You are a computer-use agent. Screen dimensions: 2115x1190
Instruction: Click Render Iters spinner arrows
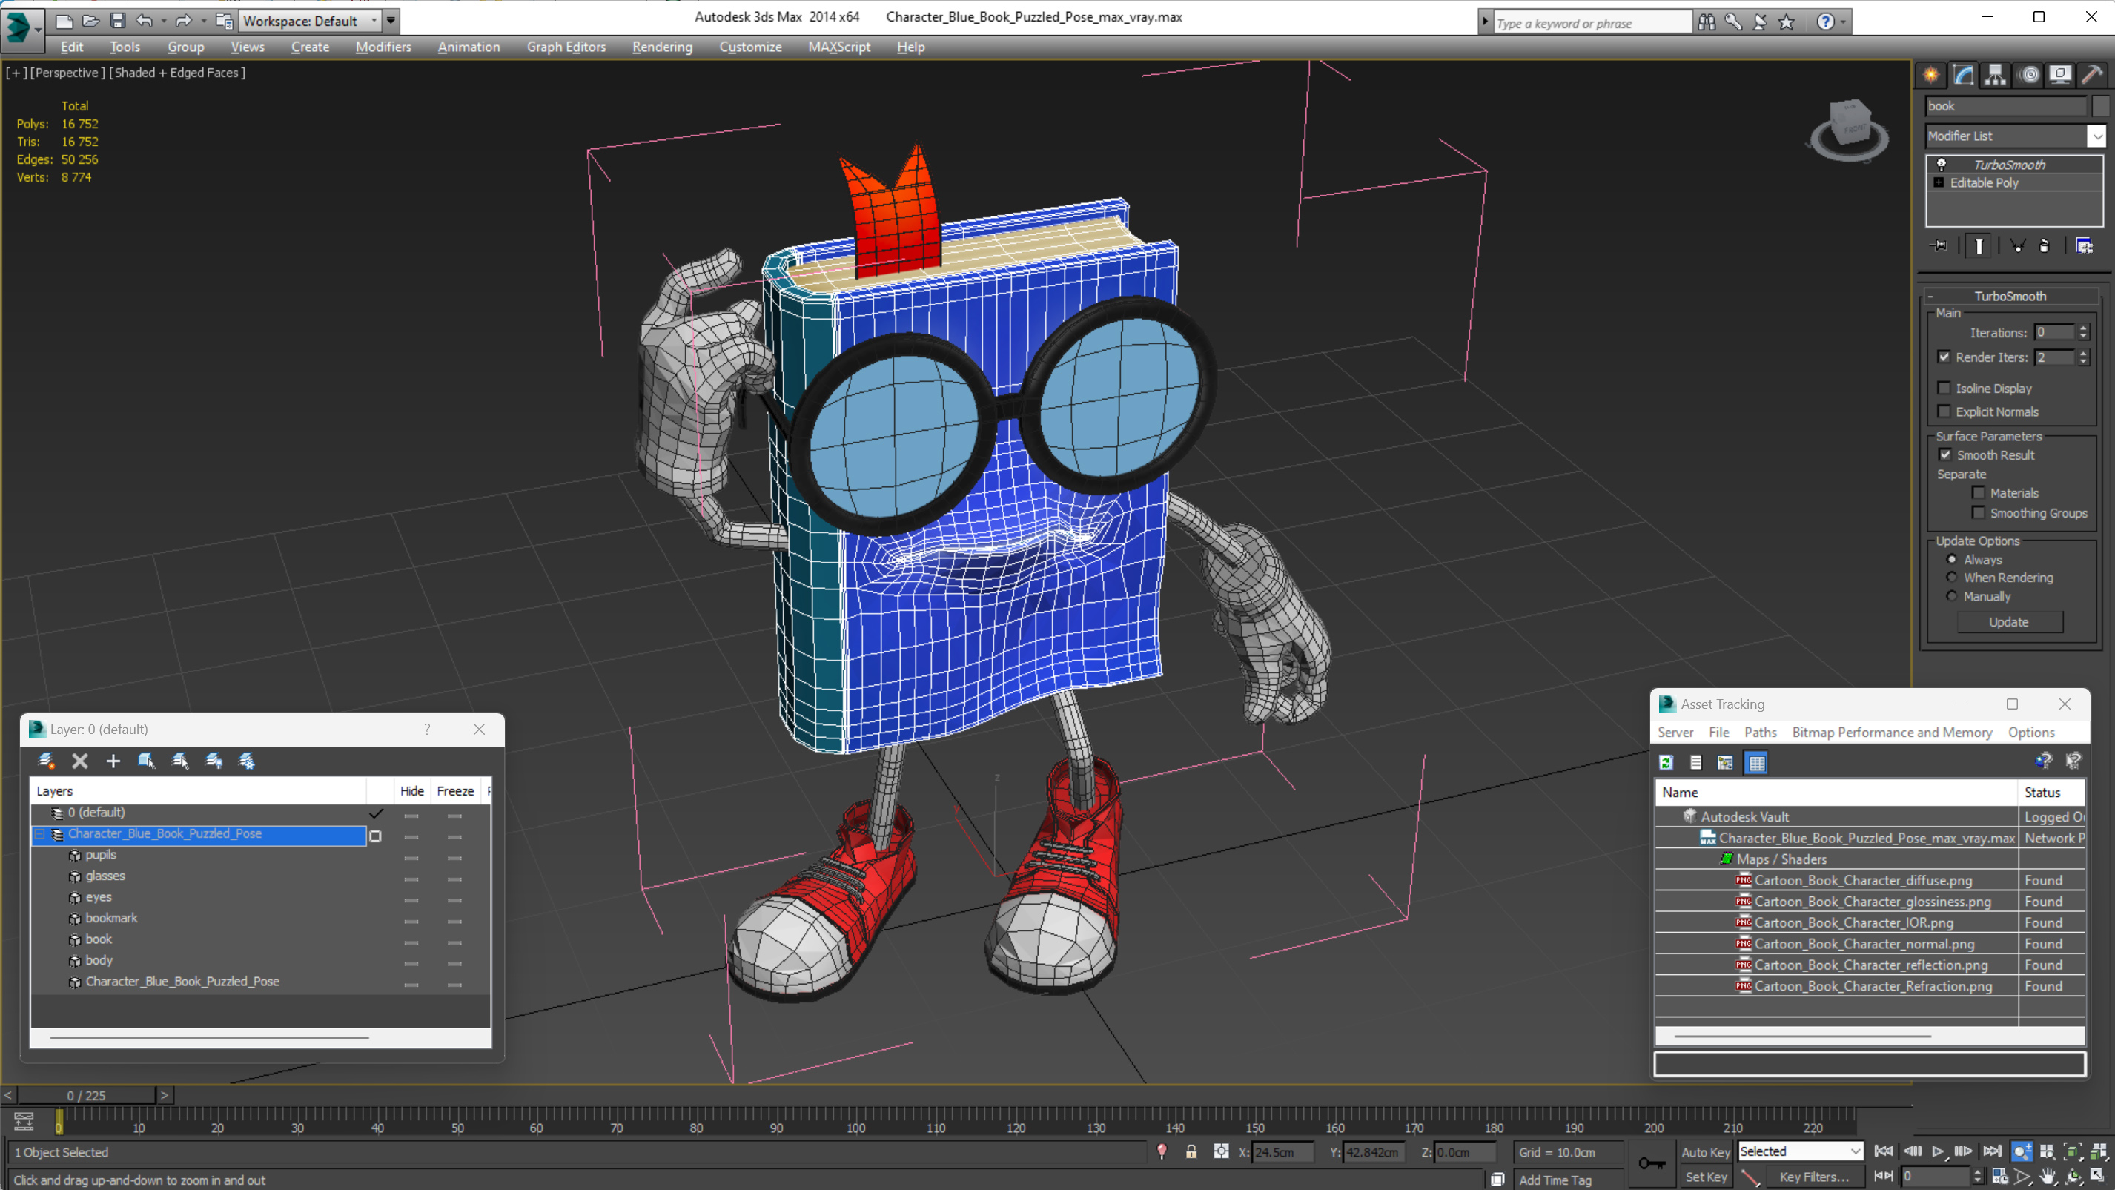coord(2083,357)
